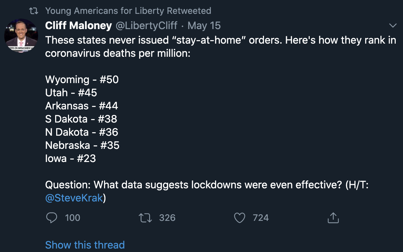Click the reply speech bubble icon

coord(51,218)
